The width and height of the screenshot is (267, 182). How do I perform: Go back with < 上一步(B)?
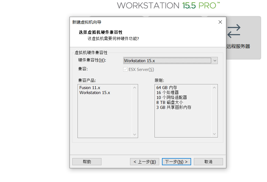coord(145,162)
